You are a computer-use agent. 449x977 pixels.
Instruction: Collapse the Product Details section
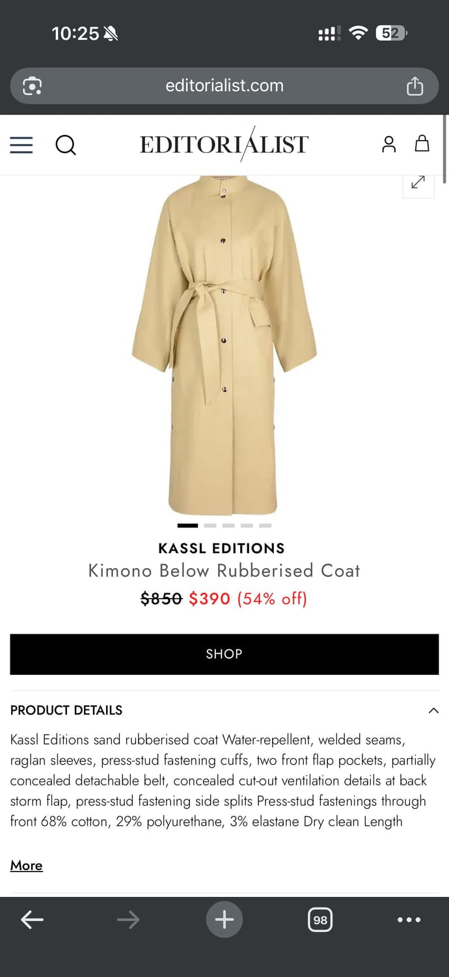[433, 711]
